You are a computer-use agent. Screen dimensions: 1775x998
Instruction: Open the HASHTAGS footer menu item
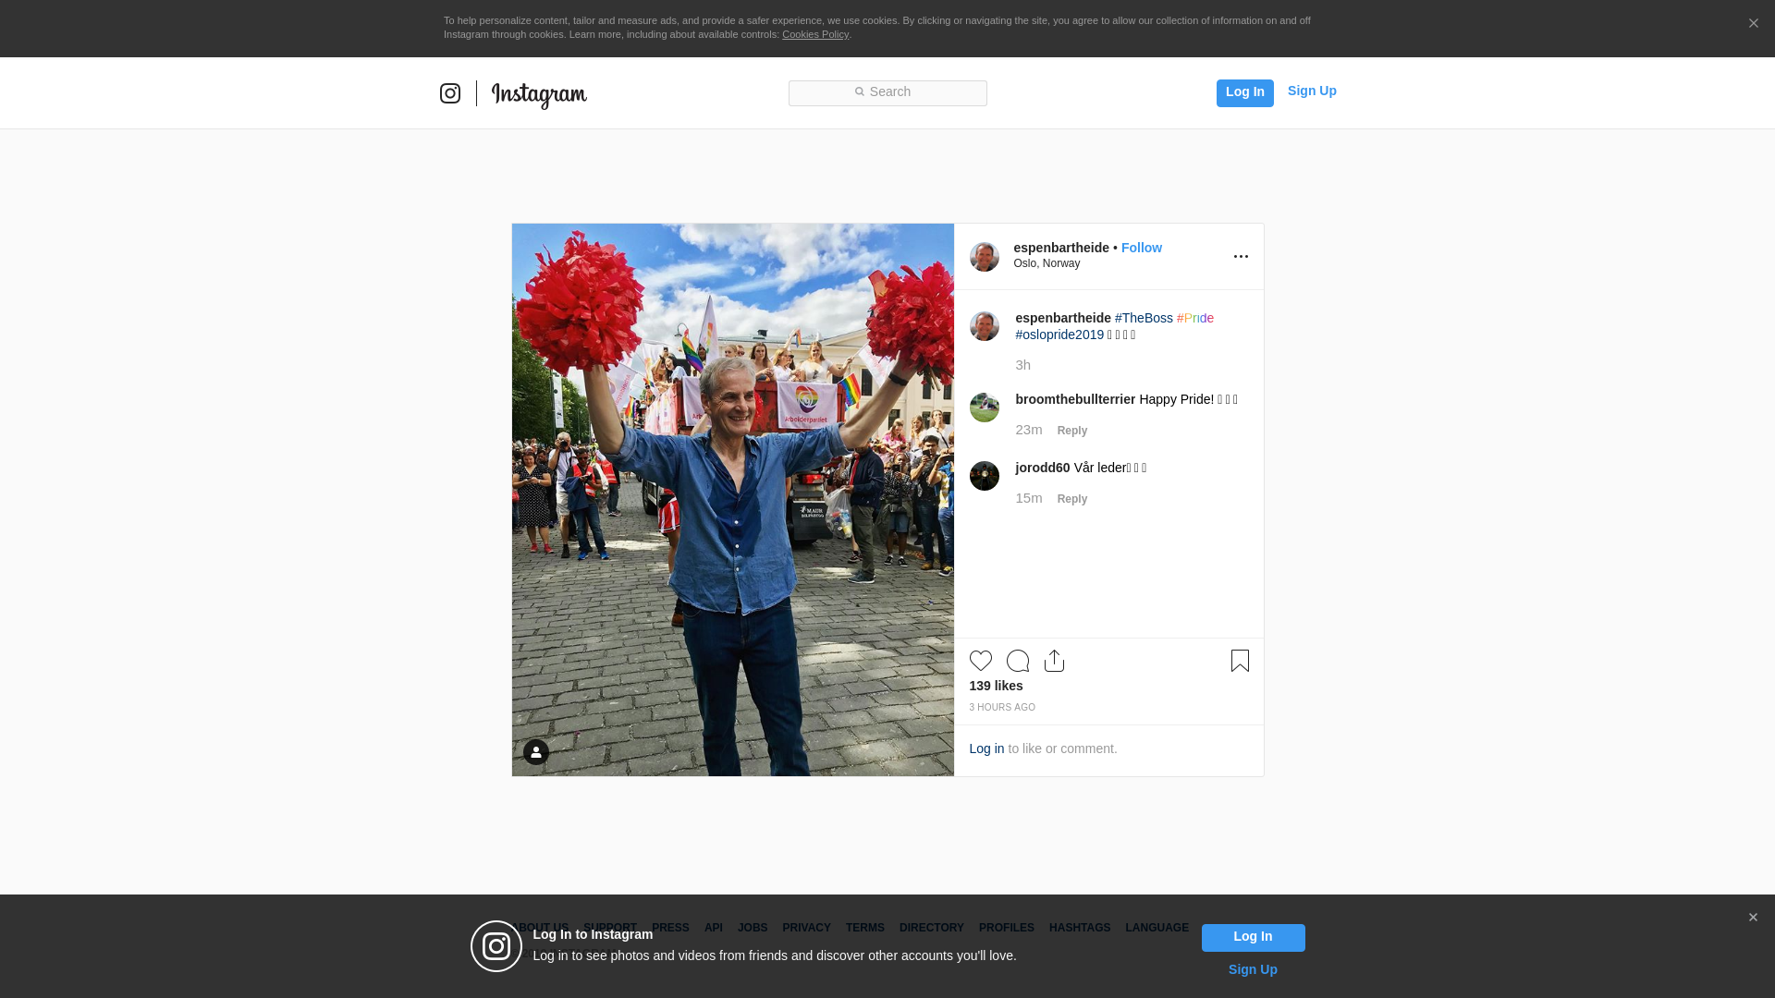point(1079,928)
